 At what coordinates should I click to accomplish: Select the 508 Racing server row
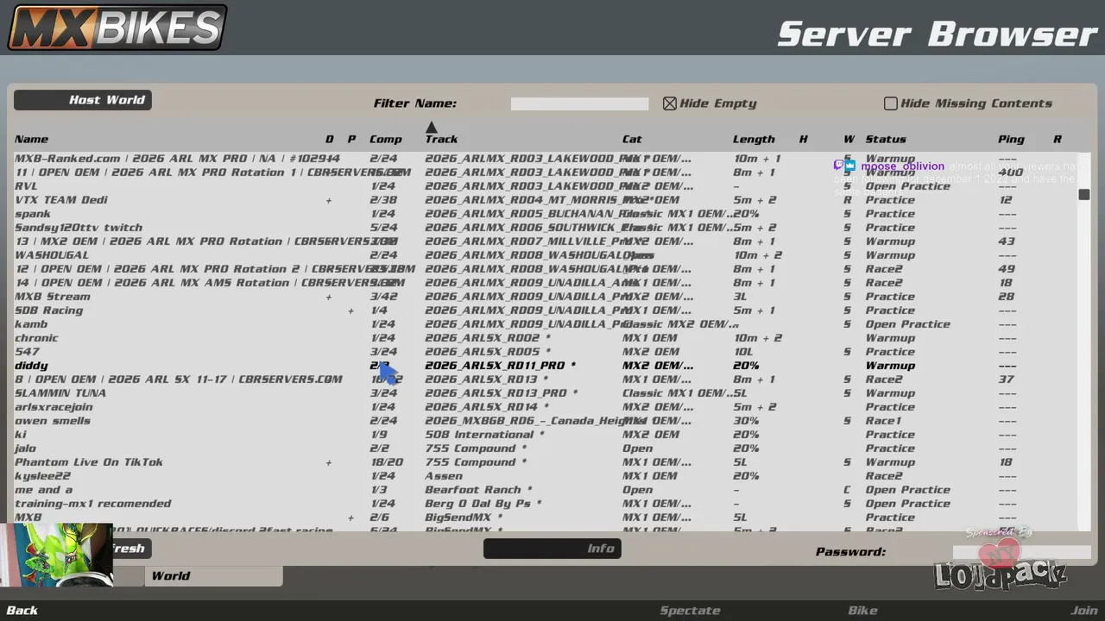tap(546, 310)
